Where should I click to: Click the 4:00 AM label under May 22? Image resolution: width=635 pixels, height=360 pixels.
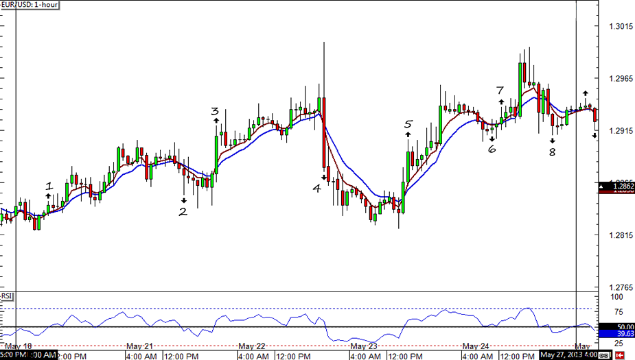click(254, 357)
